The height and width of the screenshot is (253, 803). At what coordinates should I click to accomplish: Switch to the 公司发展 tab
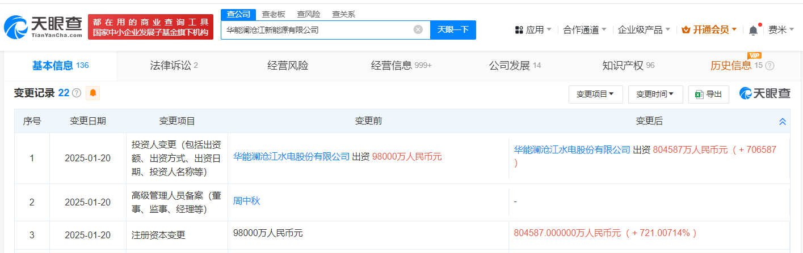tap(515, 66)
